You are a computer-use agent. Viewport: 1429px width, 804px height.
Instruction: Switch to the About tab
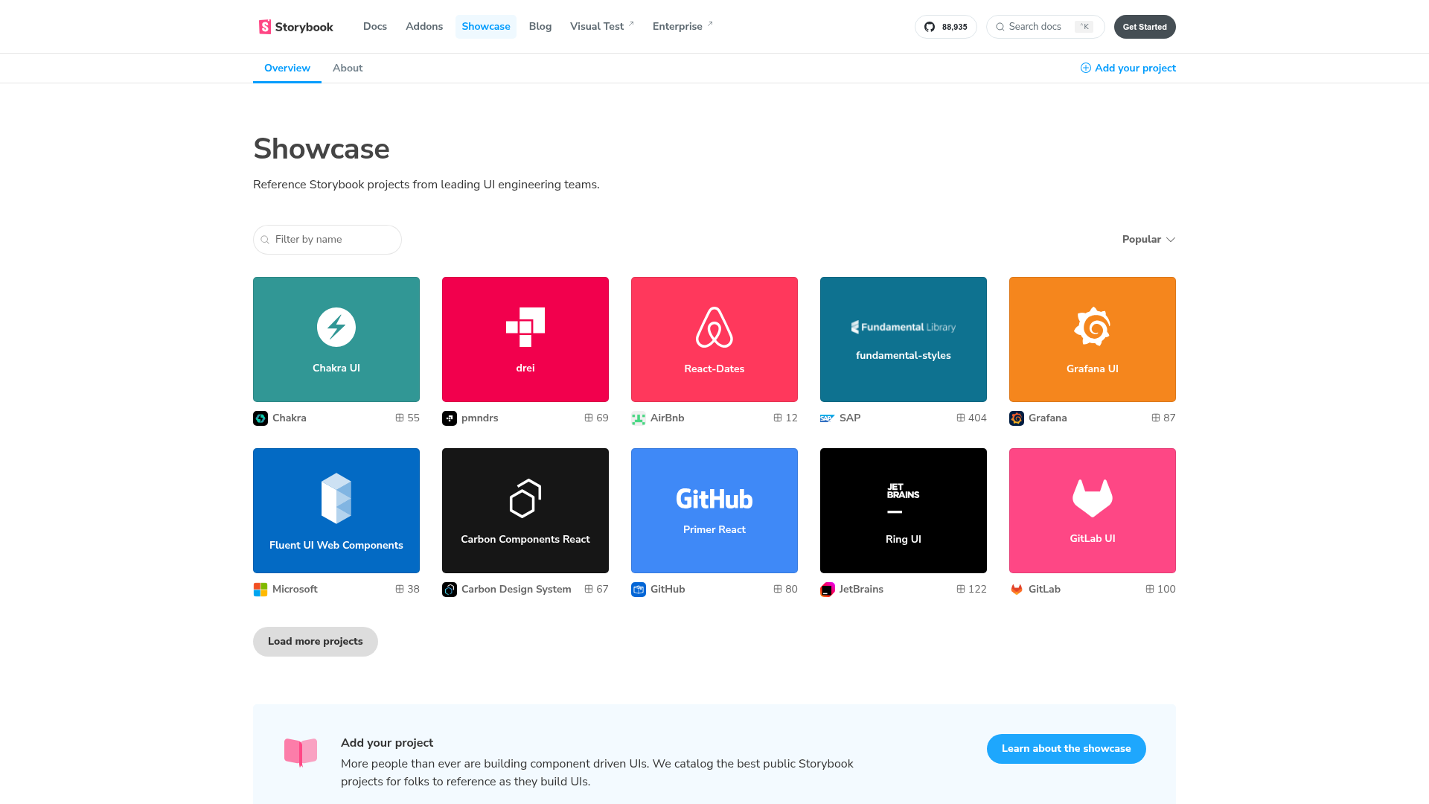click(348, 68)
